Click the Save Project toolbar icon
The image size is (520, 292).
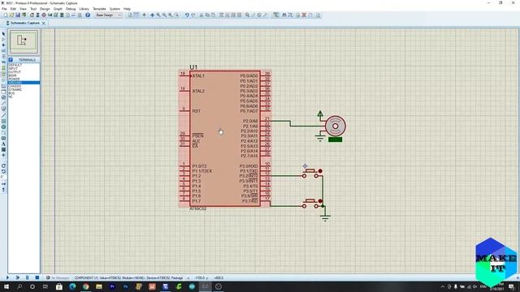(18, 15)
